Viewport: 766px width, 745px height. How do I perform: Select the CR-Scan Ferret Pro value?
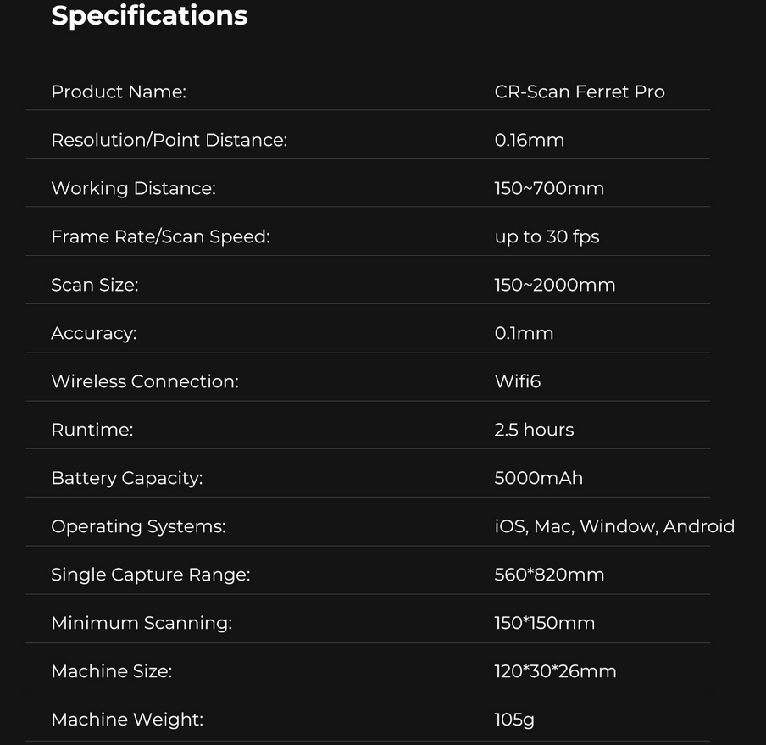[580, 92]
